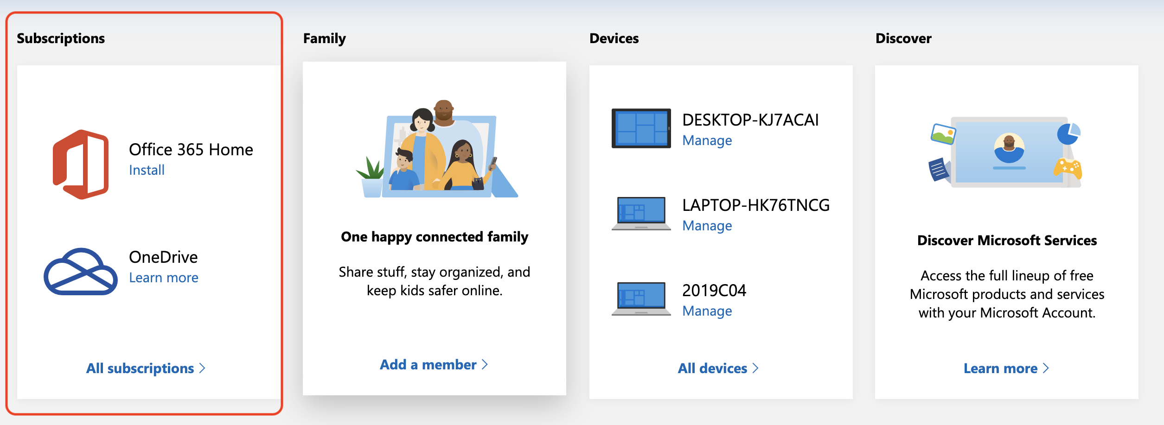Click the chevron next to All devices
The height and width of the screenshot is (425, 1164).
pyautogui.click(x=755, y=368)
